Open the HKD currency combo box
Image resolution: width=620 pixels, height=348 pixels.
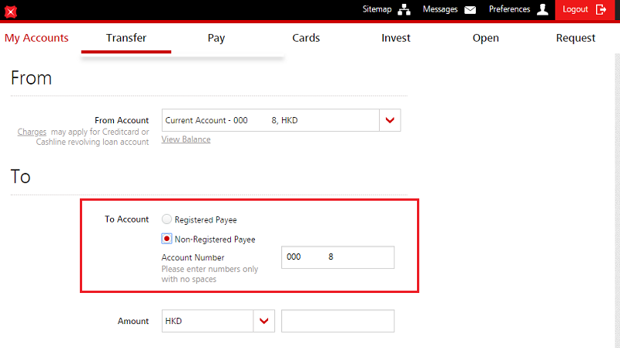coord(208,321)
